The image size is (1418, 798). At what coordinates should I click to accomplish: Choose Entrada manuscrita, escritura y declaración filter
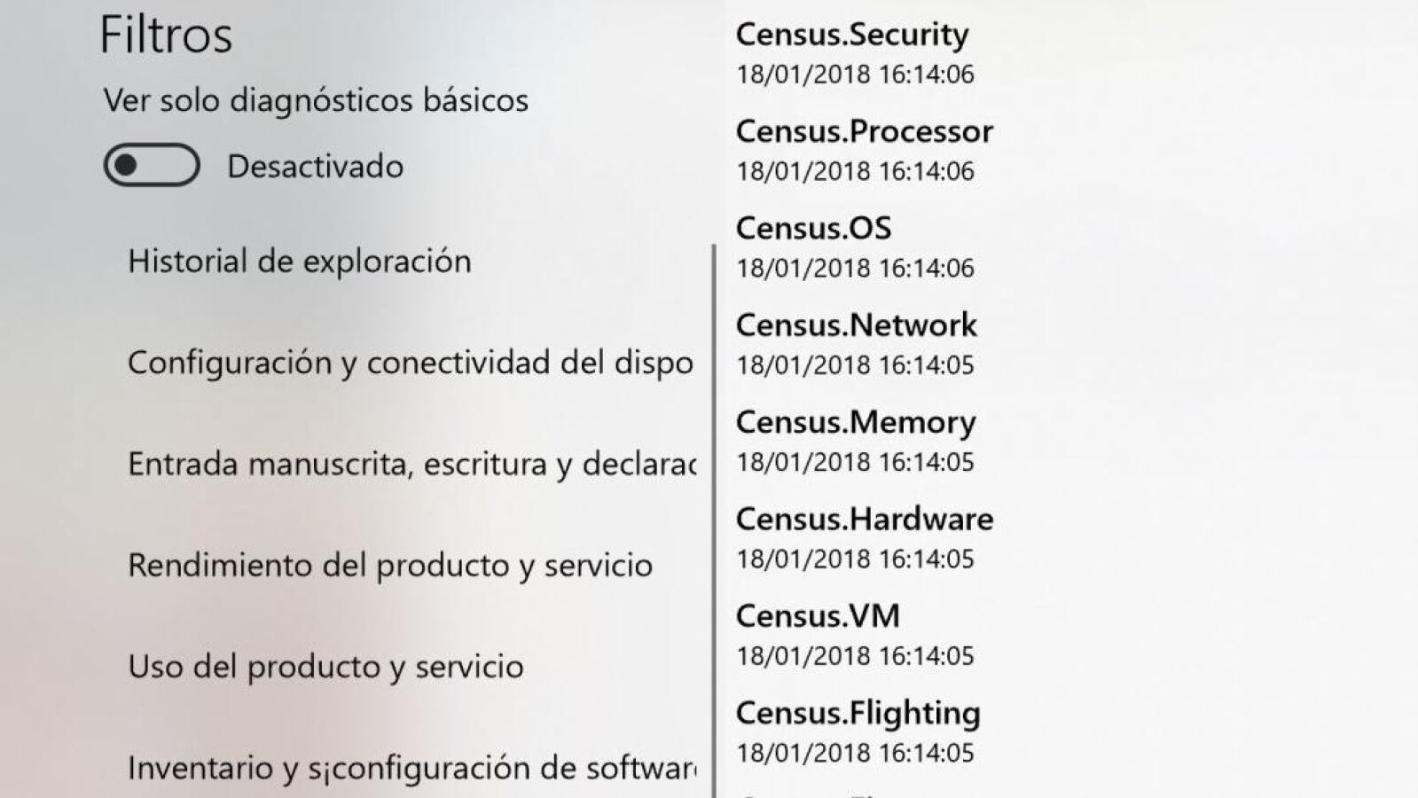tap(411, 464)
